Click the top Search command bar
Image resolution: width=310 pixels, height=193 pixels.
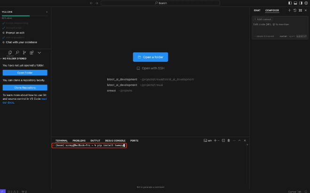pos(160,3)
